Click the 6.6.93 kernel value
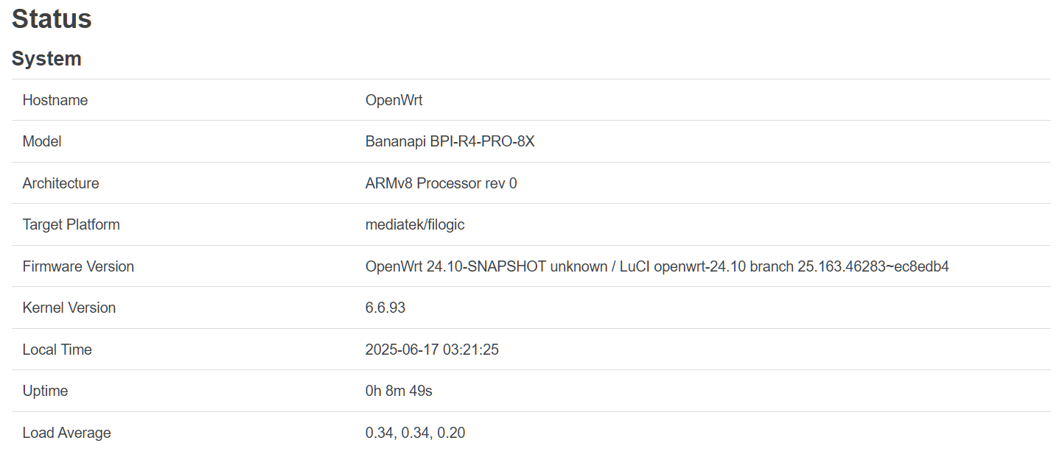The image size is (1062, 457). click(385, 308)
